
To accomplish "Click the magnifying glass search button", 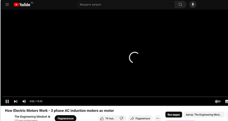I will 180,5.
